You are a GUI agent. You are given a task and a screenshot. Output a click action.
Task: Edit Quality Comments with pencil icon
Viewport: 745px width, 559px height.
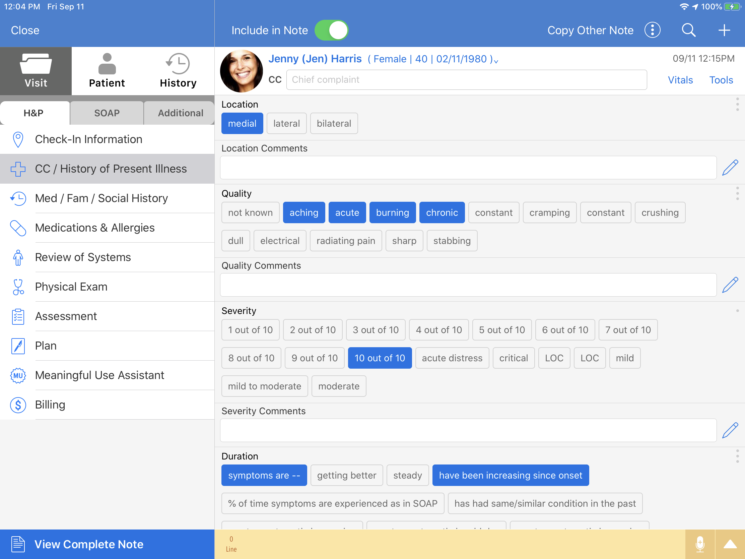tap(730, 285)
